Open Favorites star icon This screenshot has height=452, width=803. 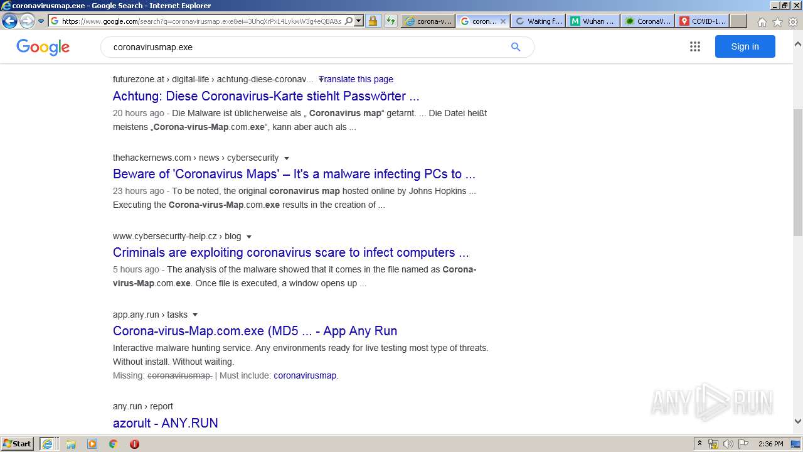point(777,22)
